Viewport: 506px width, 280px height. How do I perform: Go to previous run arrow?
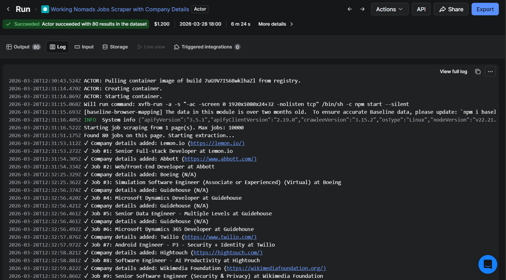coord(350,9)
